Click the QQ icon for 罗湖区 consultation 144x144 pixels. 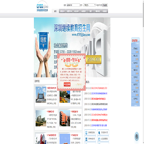pyautogui.click(x=132, y=49)
